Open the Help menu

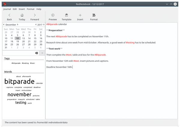(x=39, y=9)
